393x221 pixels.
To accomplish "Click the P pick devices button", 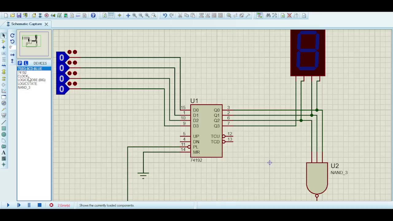I will tap(20, 63).
